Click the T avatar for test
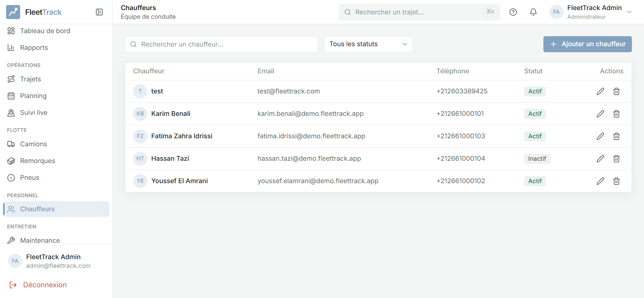This screenshot has width=644, height=298. point(140,91)
